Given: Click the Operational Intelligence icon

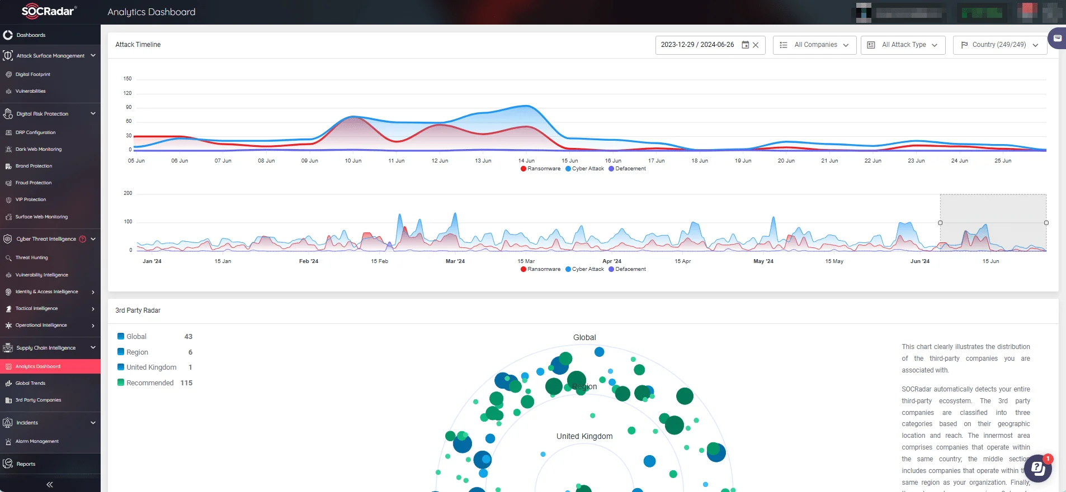Looking at the screenshot, I should [x=8, y=325].
